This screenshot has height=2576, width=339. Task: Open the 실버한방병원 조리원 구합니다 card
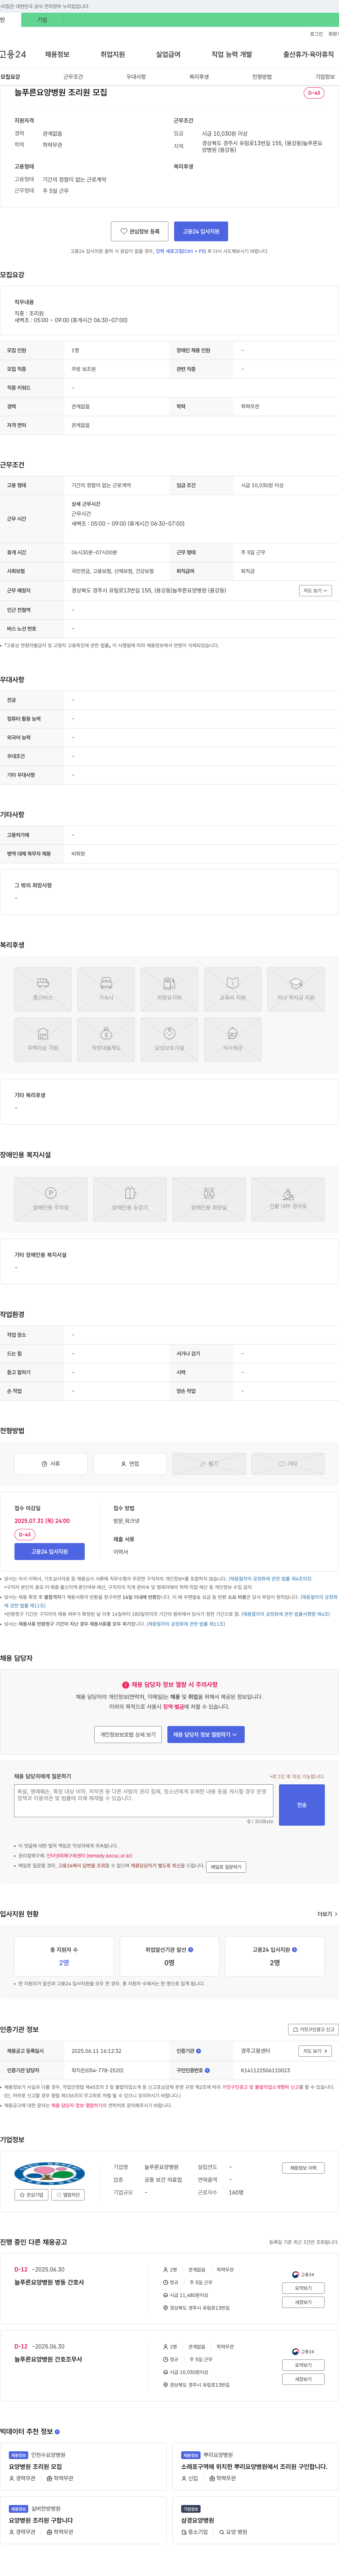tap(83, 2520)
